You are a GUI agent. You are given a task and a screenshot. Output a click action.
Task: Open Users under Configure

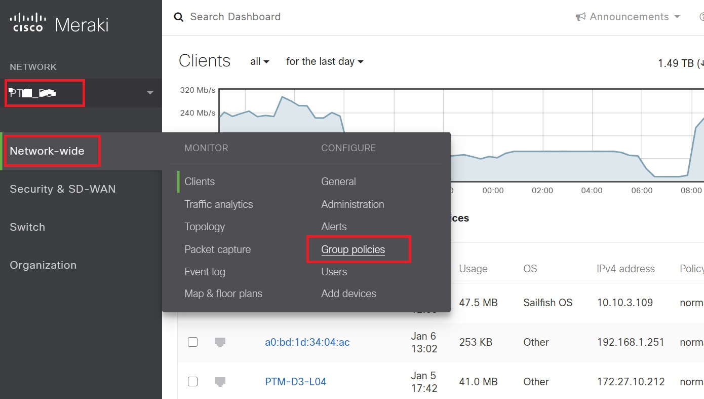[334, 272]
